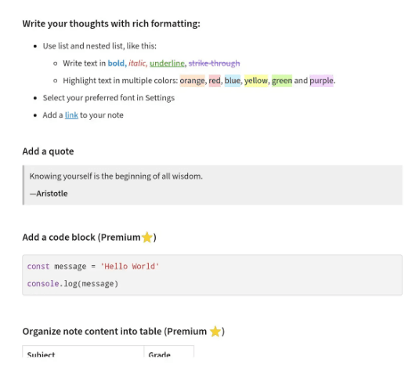Open the blue 'link' hyperlink
Viewport: 412px width, 371px height.
click(71, 115)
